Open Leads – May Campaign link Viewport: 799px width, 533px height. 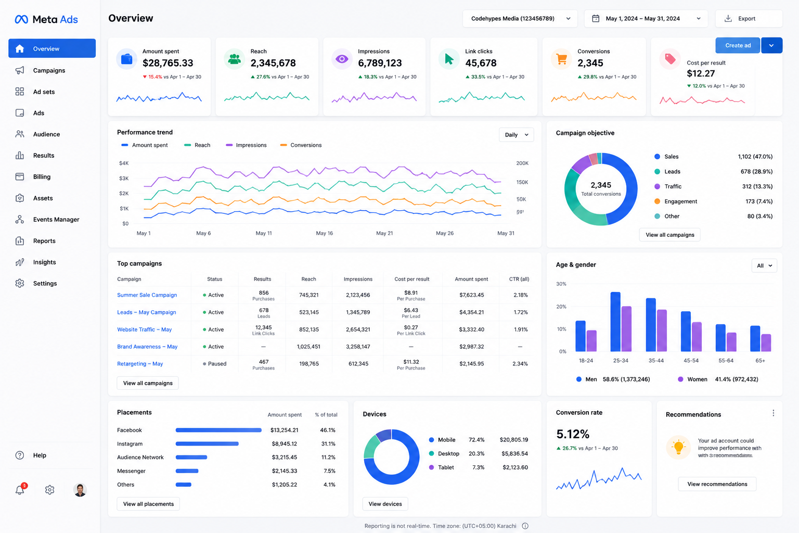147,312
